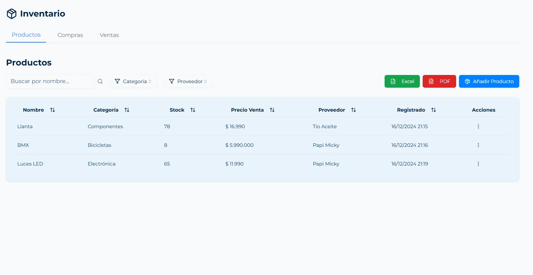This screenshot has width=533, height=275.
Task: Click the Electrónica category cell
Action: (x=102, y=164)
